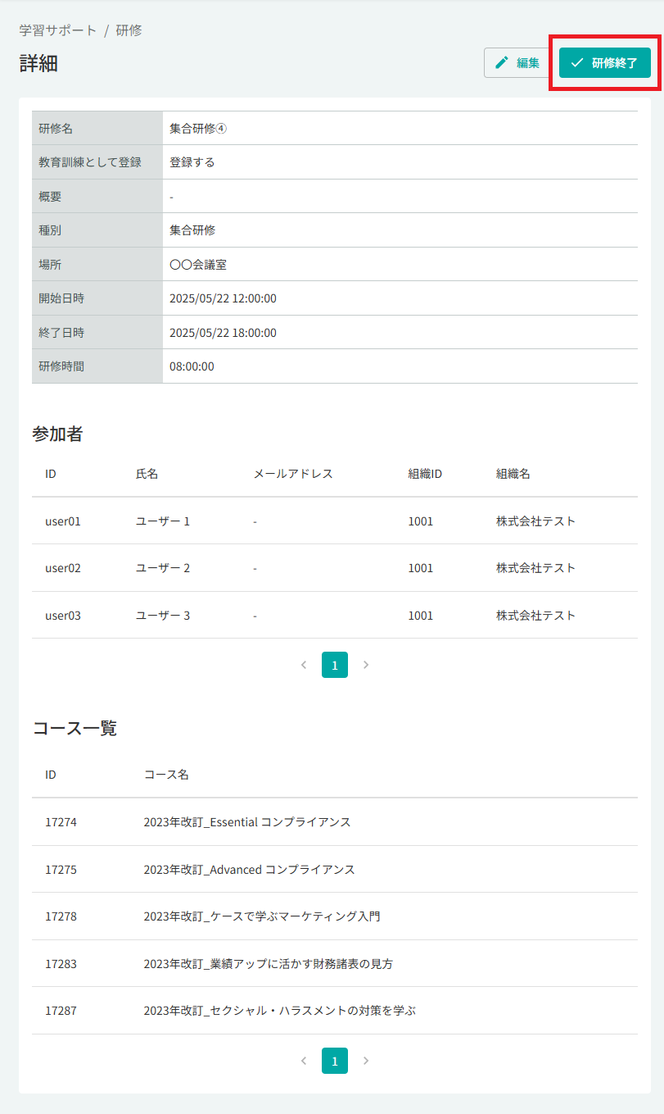Click course ID 17287
The height and width of the screenshot is (1114, 664).
click(61, 1011)
